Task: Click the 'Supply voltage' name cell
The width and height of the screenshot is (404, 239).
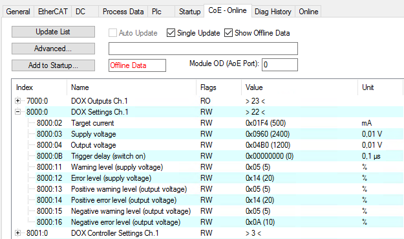Action: point(94,134)
